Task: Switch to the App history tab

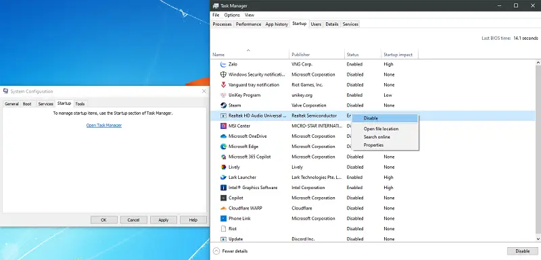Action: click(277, 24)
